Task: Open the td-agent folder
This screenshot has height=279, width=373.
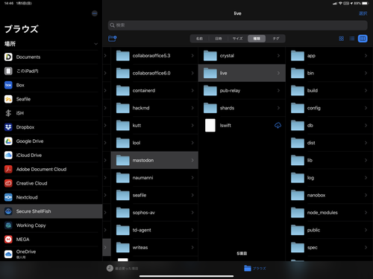Action: pos(154,230)
